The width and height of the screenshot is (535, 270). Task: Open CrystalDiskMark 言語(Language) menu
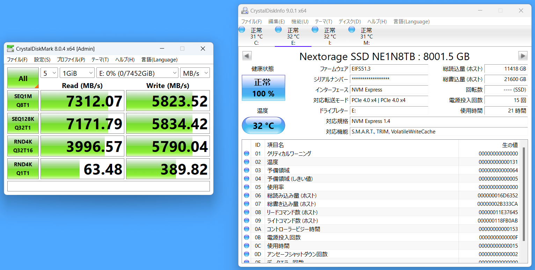tap(159, 59)
